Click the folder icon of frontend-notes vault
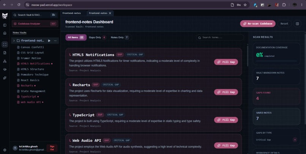The height and width of the screenshot is (154, 306). 18,41
